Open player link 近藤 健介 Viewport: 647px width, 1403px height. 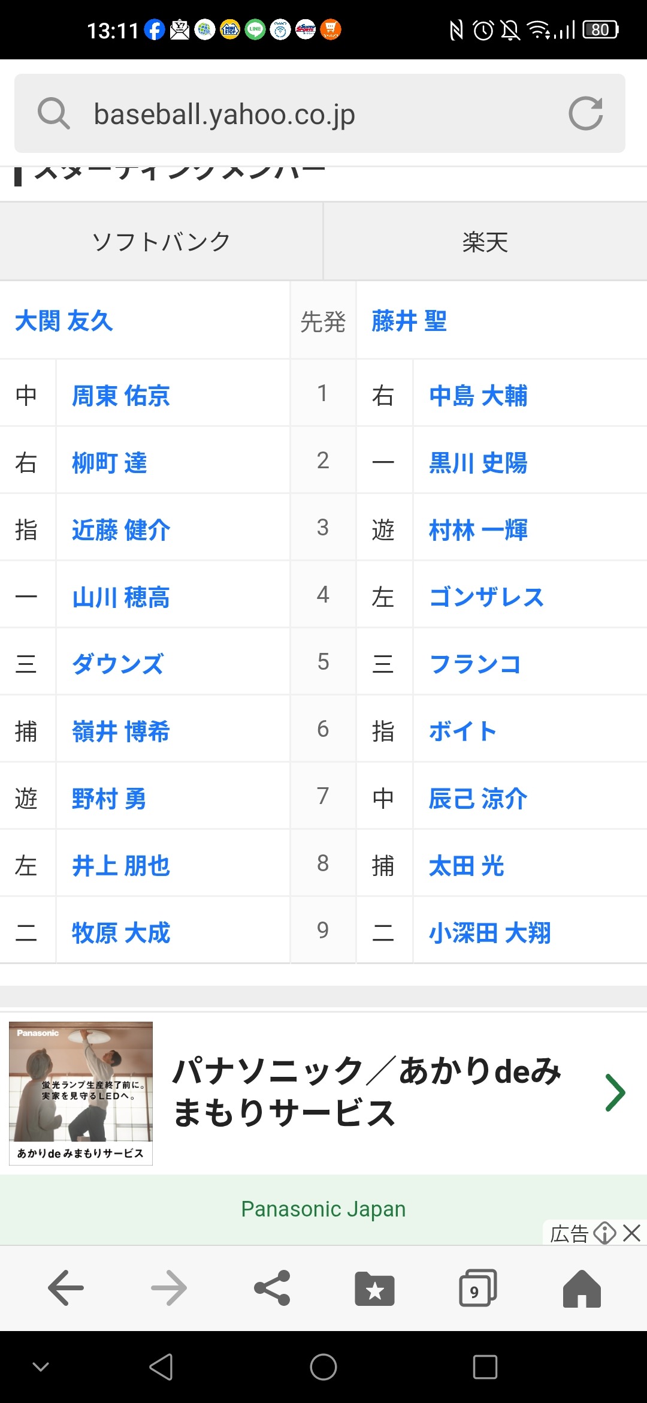[121, 530]
